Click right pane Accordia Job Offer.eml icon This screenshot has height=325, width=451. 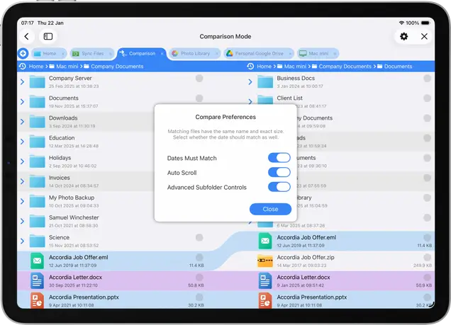click(x=265, y=241)
